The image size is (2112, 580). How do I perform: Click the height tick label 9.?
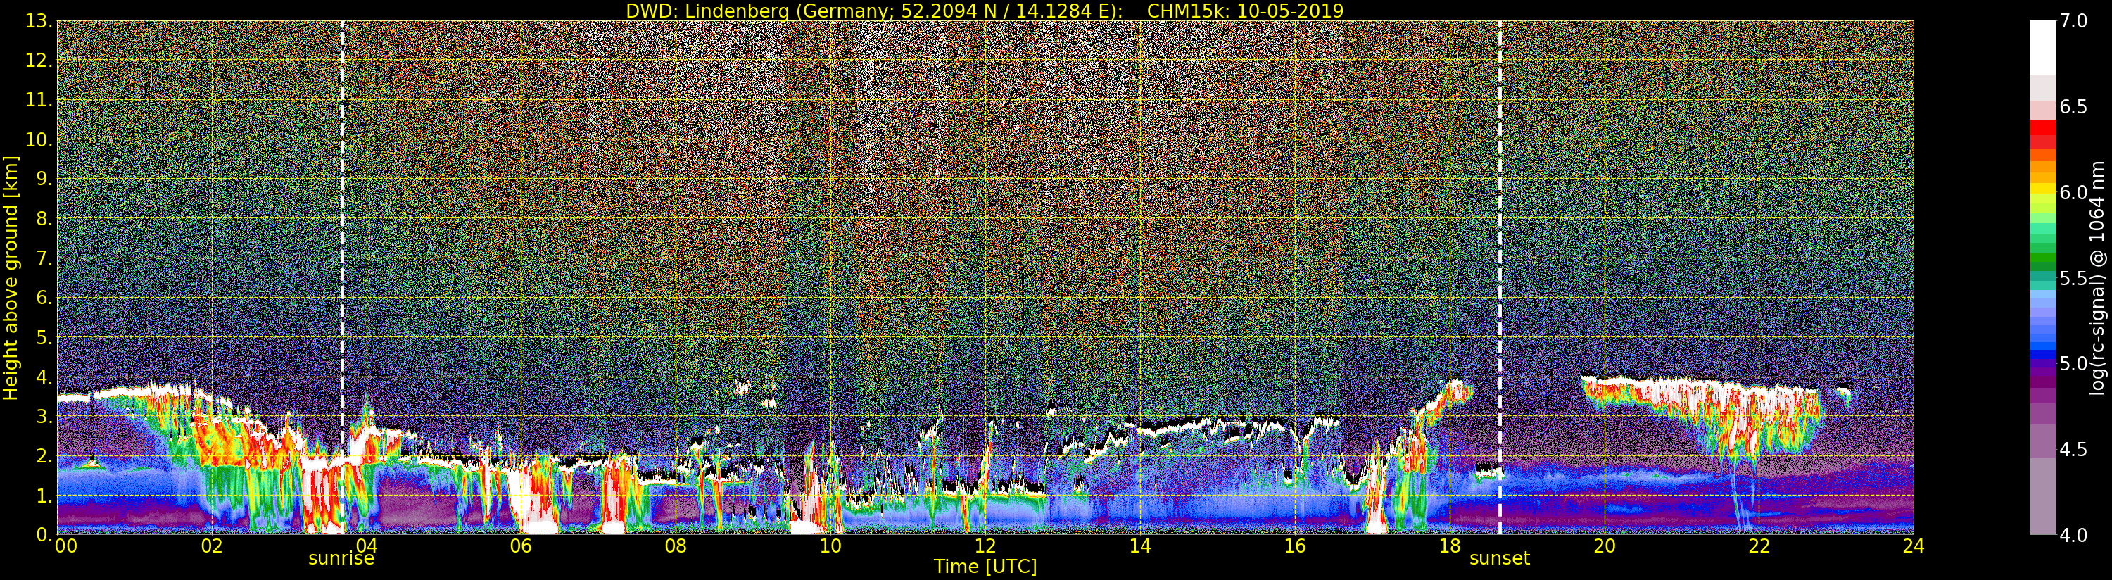tap(44, 179)
